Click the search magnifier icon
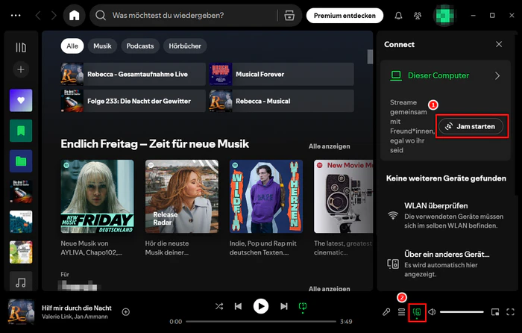 (x=101, y=16)
